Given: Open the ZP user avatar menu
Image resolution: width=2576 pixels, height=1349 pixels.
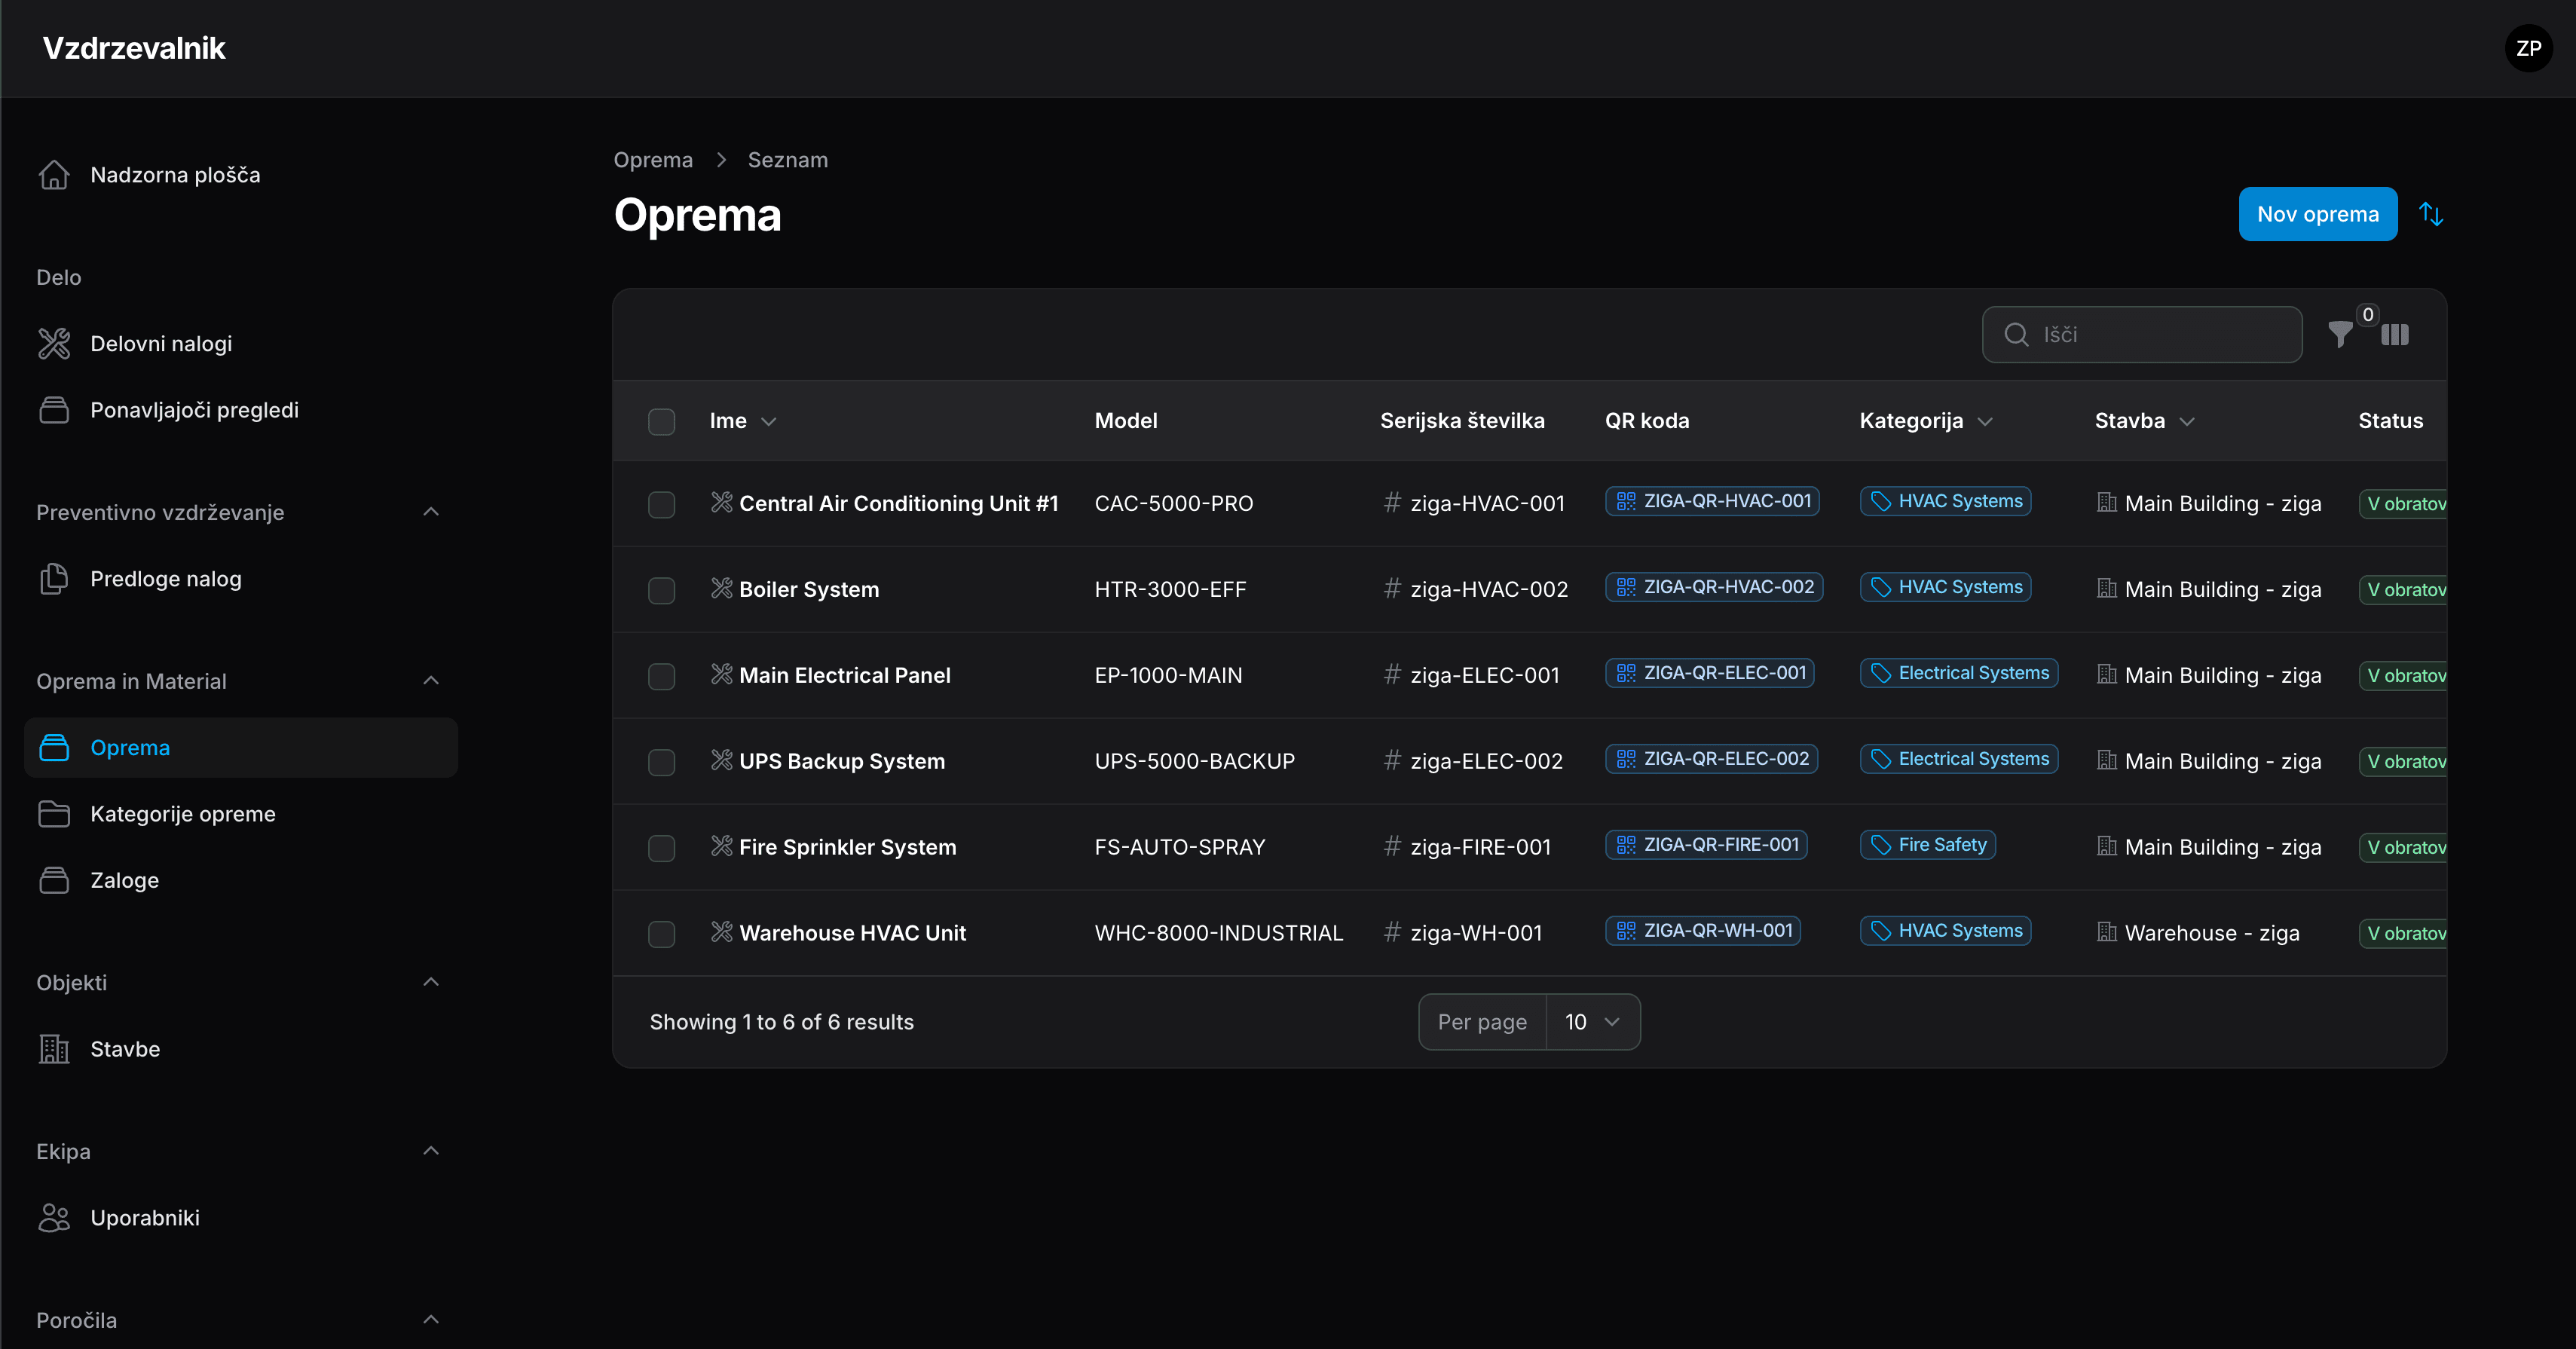Looking at the screenshot, I should 2528,48.
